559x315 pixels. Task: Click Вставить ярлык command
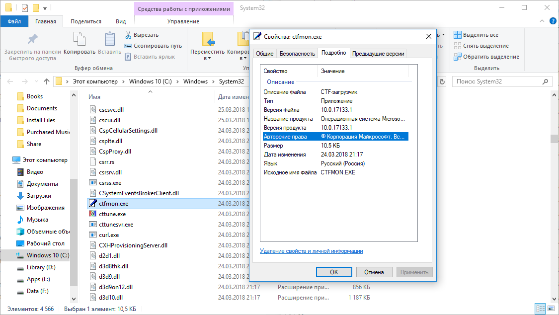coord(150,57)
